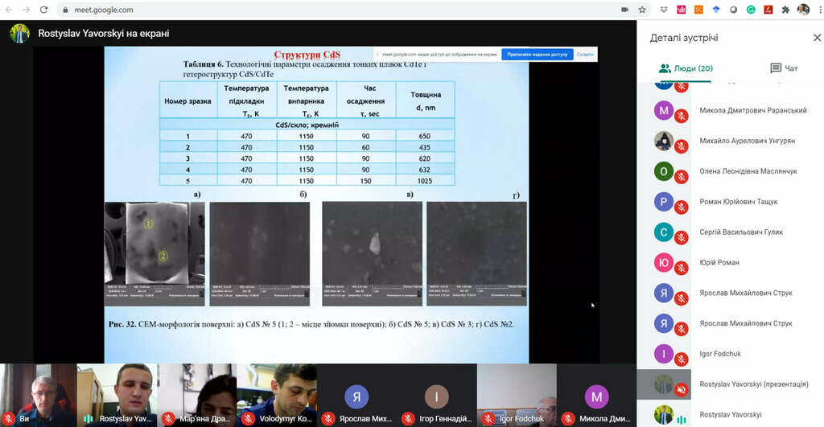This screenshot has height=427, width=824.
Task: Go back with the browser back arrow
Action: (x=8, y=10)
